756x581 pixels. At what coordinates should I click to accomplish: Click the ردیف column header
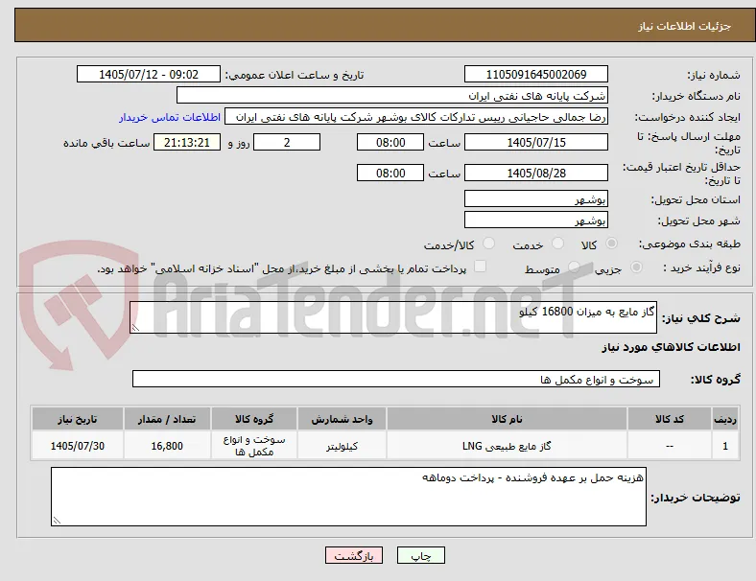[725, 419]
